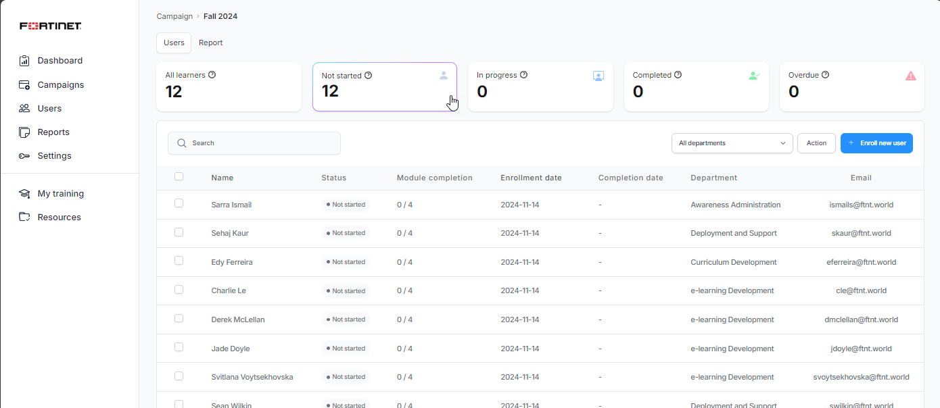This screenshot has height=408, width=940.
Task: Open Resources in the sidebar
Action: tap(60, 218)
